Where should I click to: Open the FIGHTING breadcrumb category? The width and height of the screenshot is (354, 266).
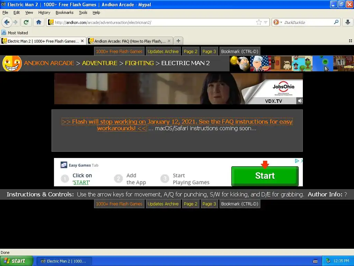tap(139, 63)
